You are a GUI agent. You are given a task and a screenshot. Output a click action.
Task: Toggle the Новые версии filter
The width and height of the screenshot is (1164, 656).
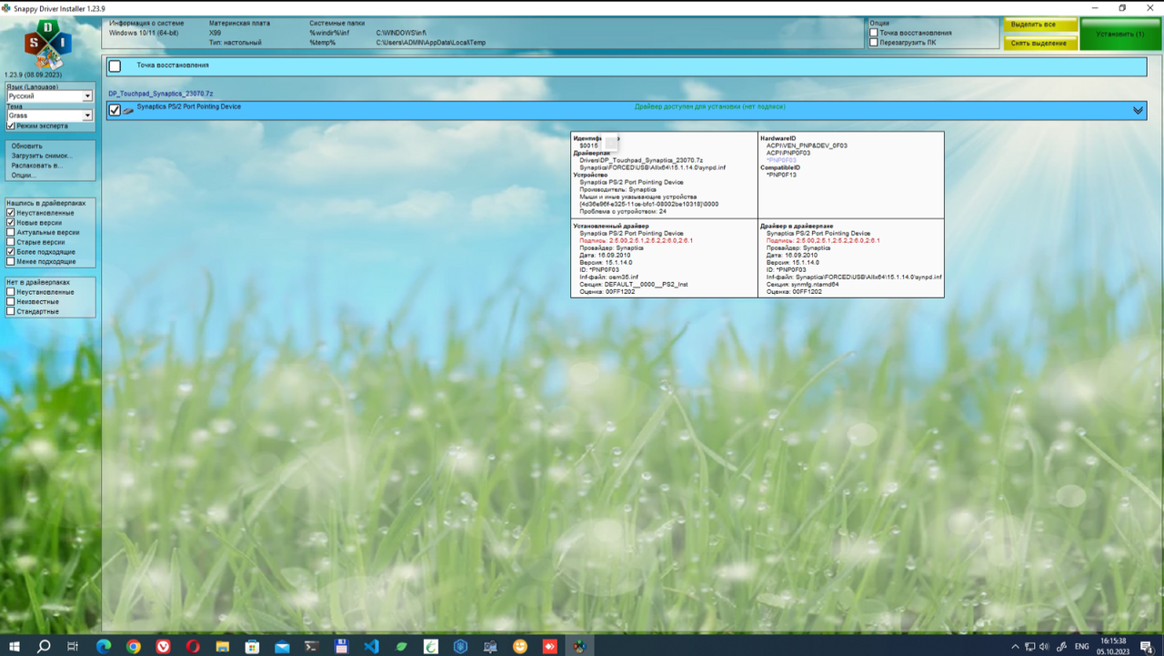(x=10, y=222)
